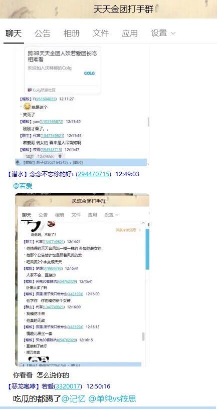Open the 文件 tab
217x409 pixels.
101,34
